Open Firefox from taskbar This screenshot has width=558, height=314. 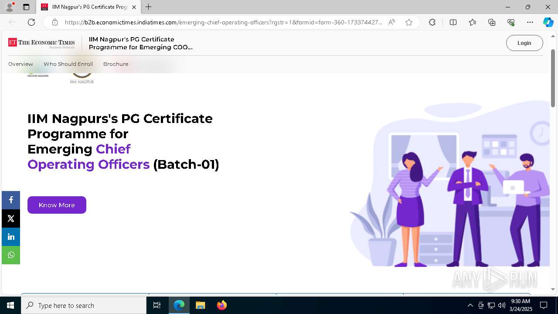pos(221,305)
